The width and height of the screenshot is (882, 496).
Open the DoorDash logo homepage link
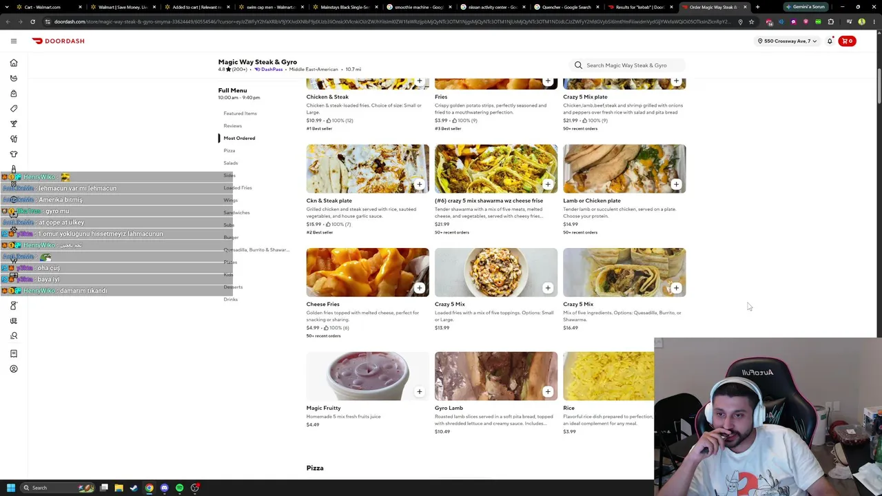58,41
